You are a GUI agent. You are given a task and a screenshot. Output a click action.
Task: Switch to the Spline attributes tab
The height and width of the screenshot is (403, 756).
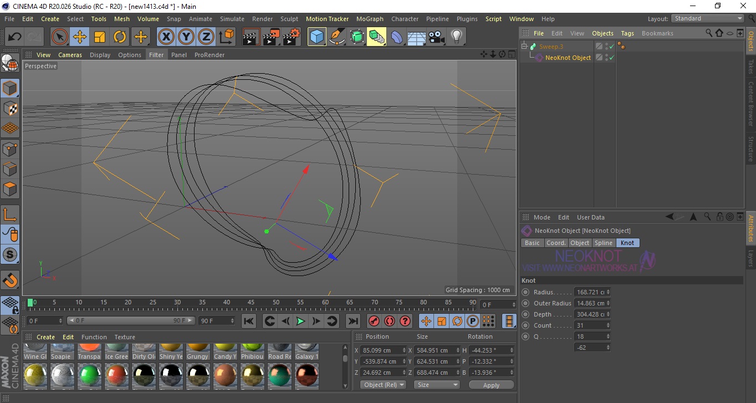tap(603, 243)
